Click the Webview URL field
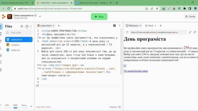The image size is (198, 111). (158, 32)
